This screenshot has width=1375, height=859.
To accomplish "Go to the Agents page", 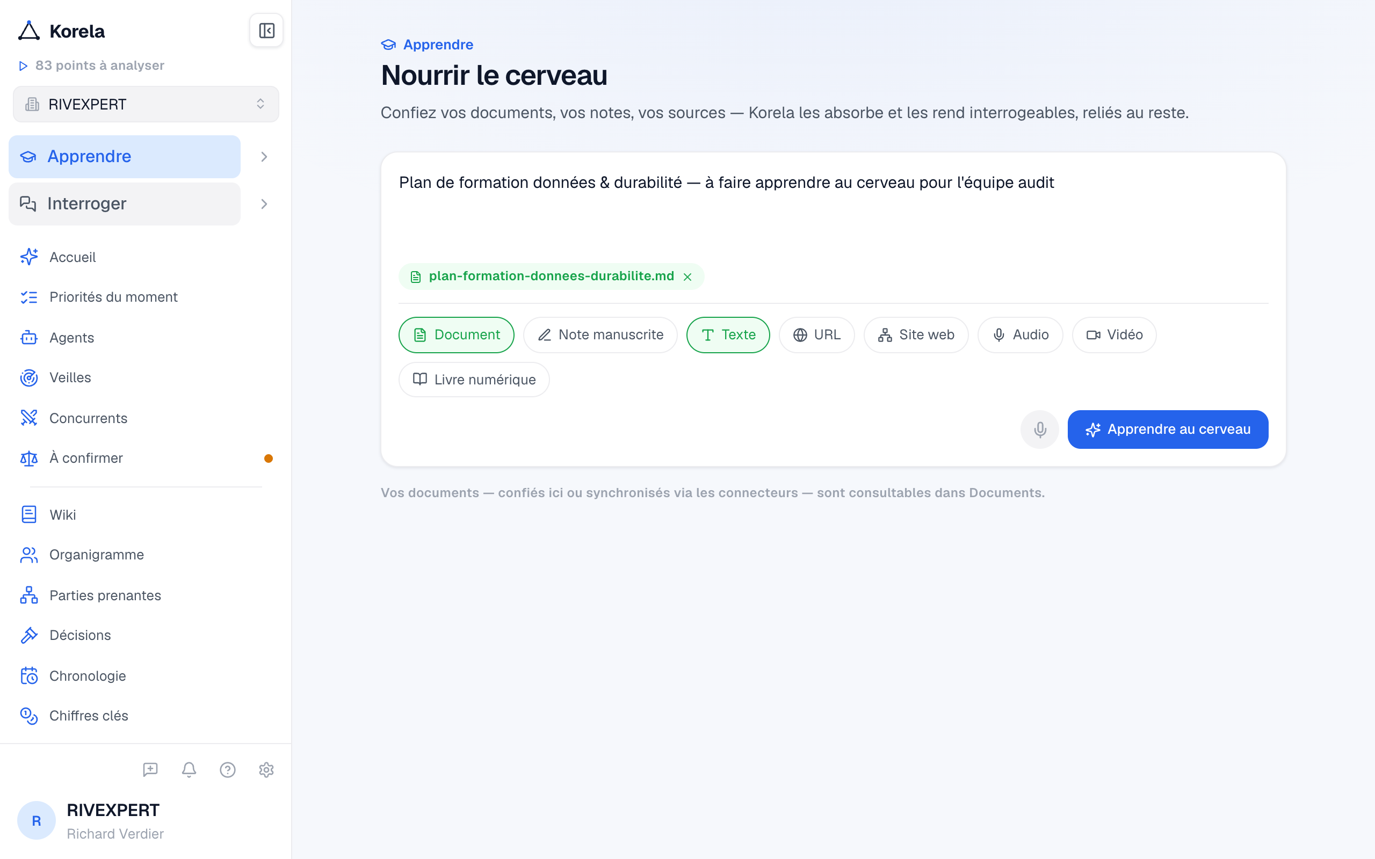I will click(71, 338).
